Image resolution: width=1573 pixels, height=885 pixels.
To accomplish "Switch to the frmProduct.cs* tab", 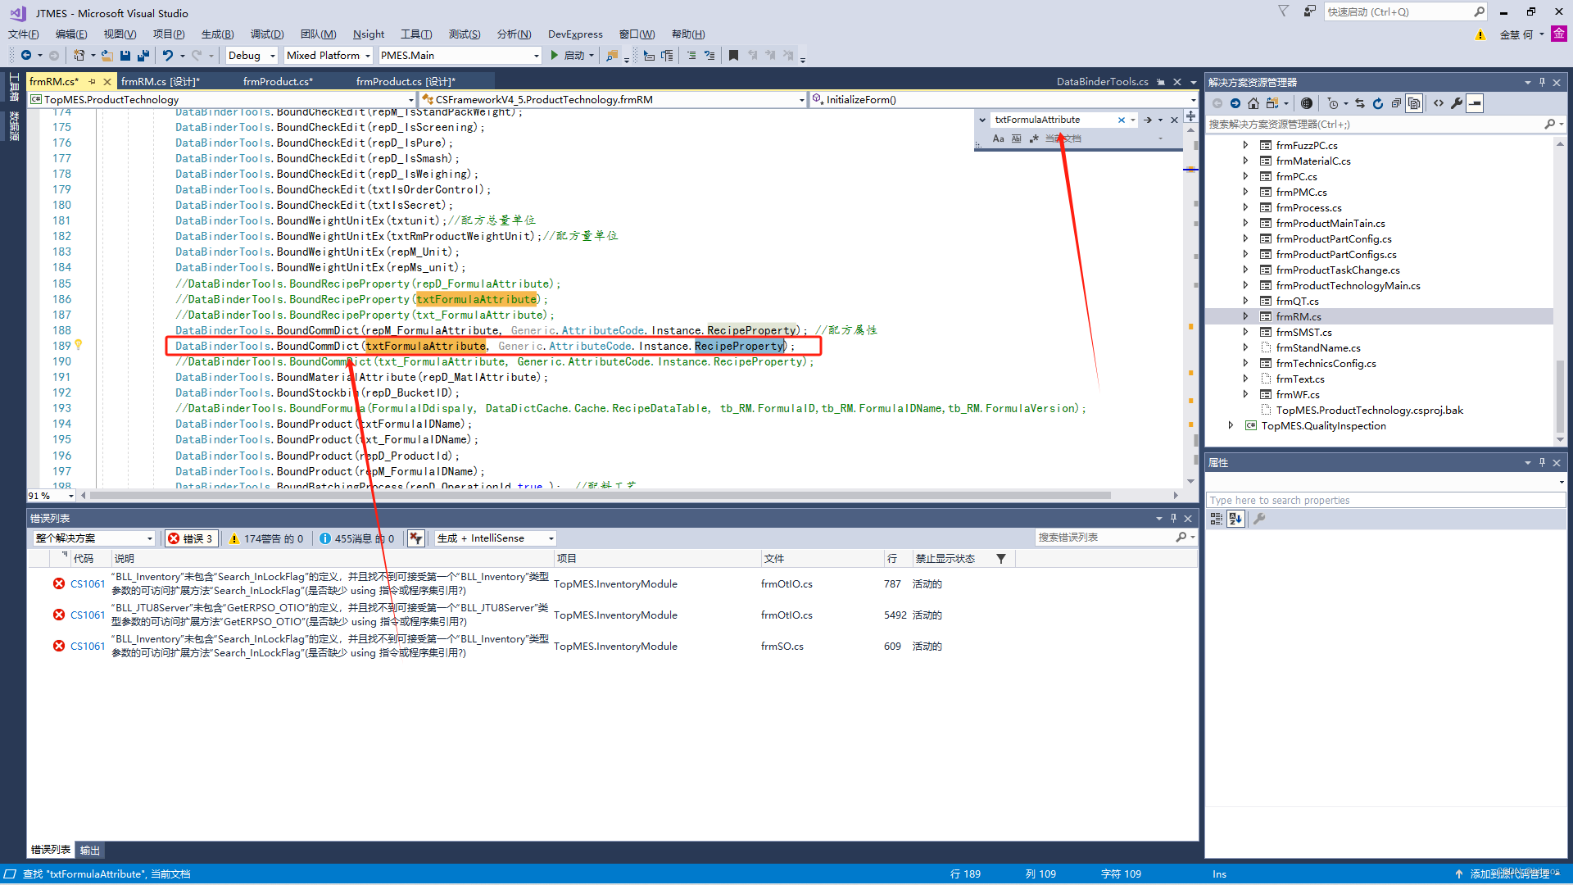I will 278,81.
